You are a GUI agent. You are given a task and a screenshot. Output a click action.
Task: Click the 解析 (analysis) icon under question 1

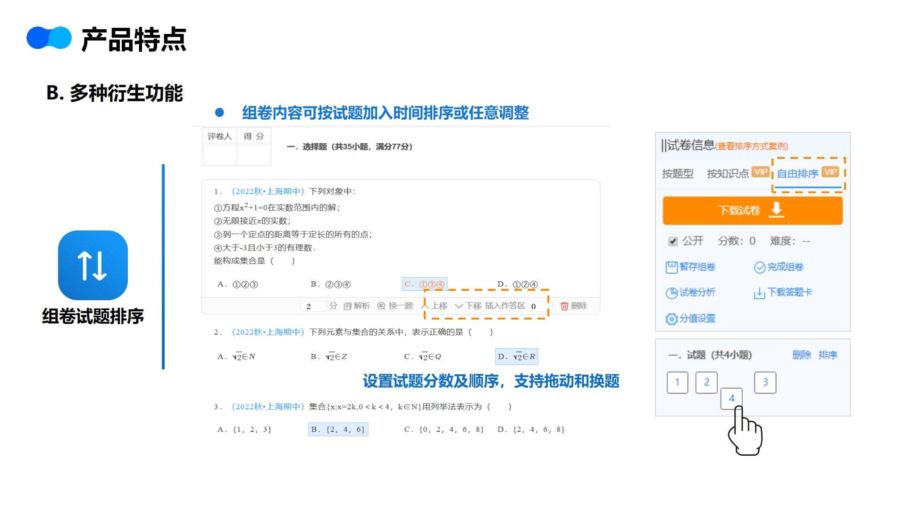tap(347, 306)
